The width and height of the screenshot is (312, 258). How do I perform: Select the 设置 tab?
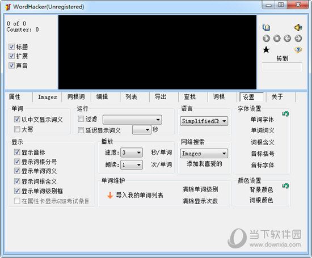point(251,97)
